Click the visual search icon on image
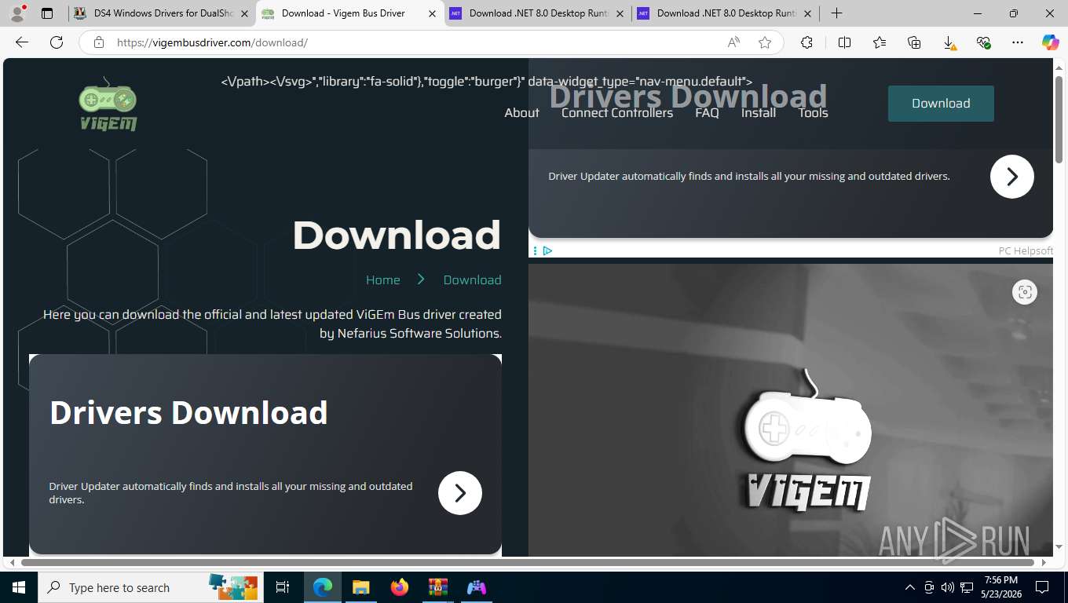The width and height of the screenshot is (1068, 603). tap(1024, 292)
